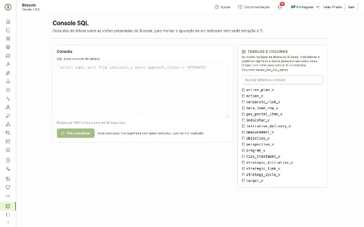
Task: Expand the risk_treatment_v table
Action: (x=261, y=156)
